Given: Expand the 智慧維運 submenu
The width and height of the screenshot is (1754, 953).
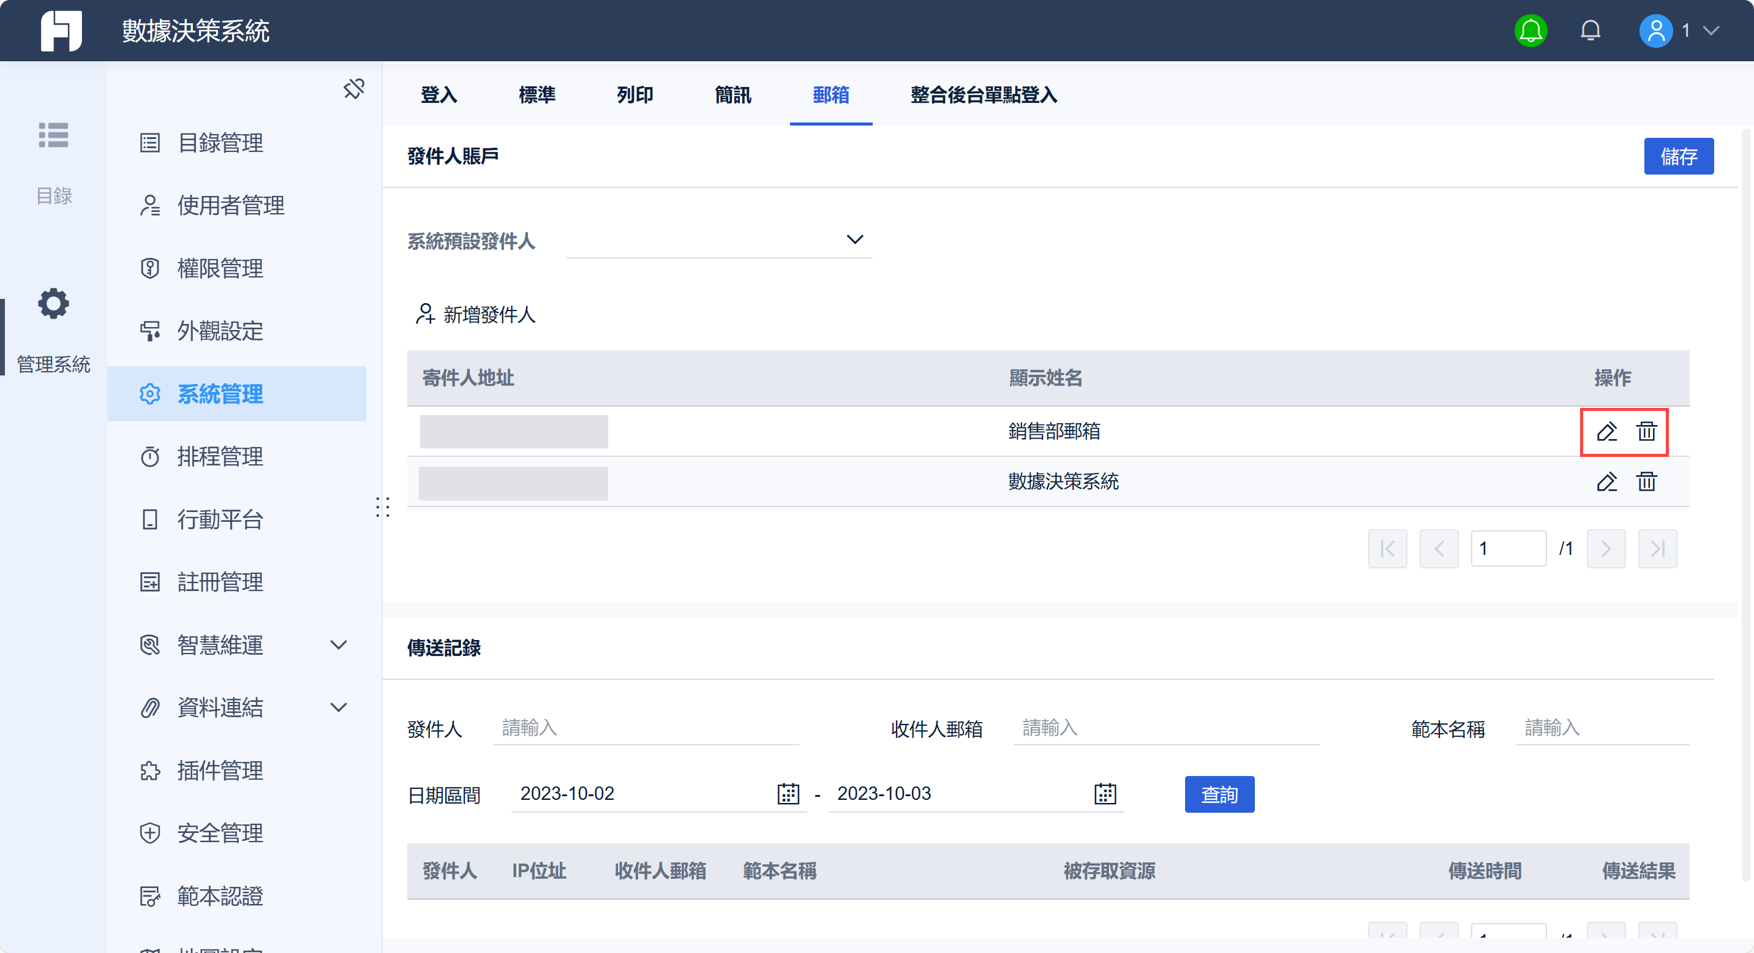Looking at the screenshot, I should (x=339, y=645).
